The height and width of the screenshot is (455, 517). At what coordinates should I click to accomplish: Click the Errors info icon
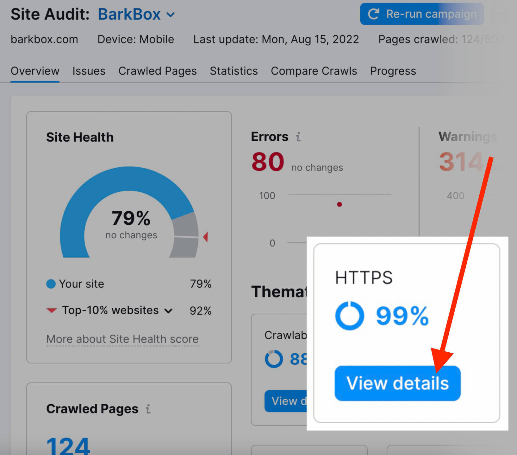[x=298, y=137]
